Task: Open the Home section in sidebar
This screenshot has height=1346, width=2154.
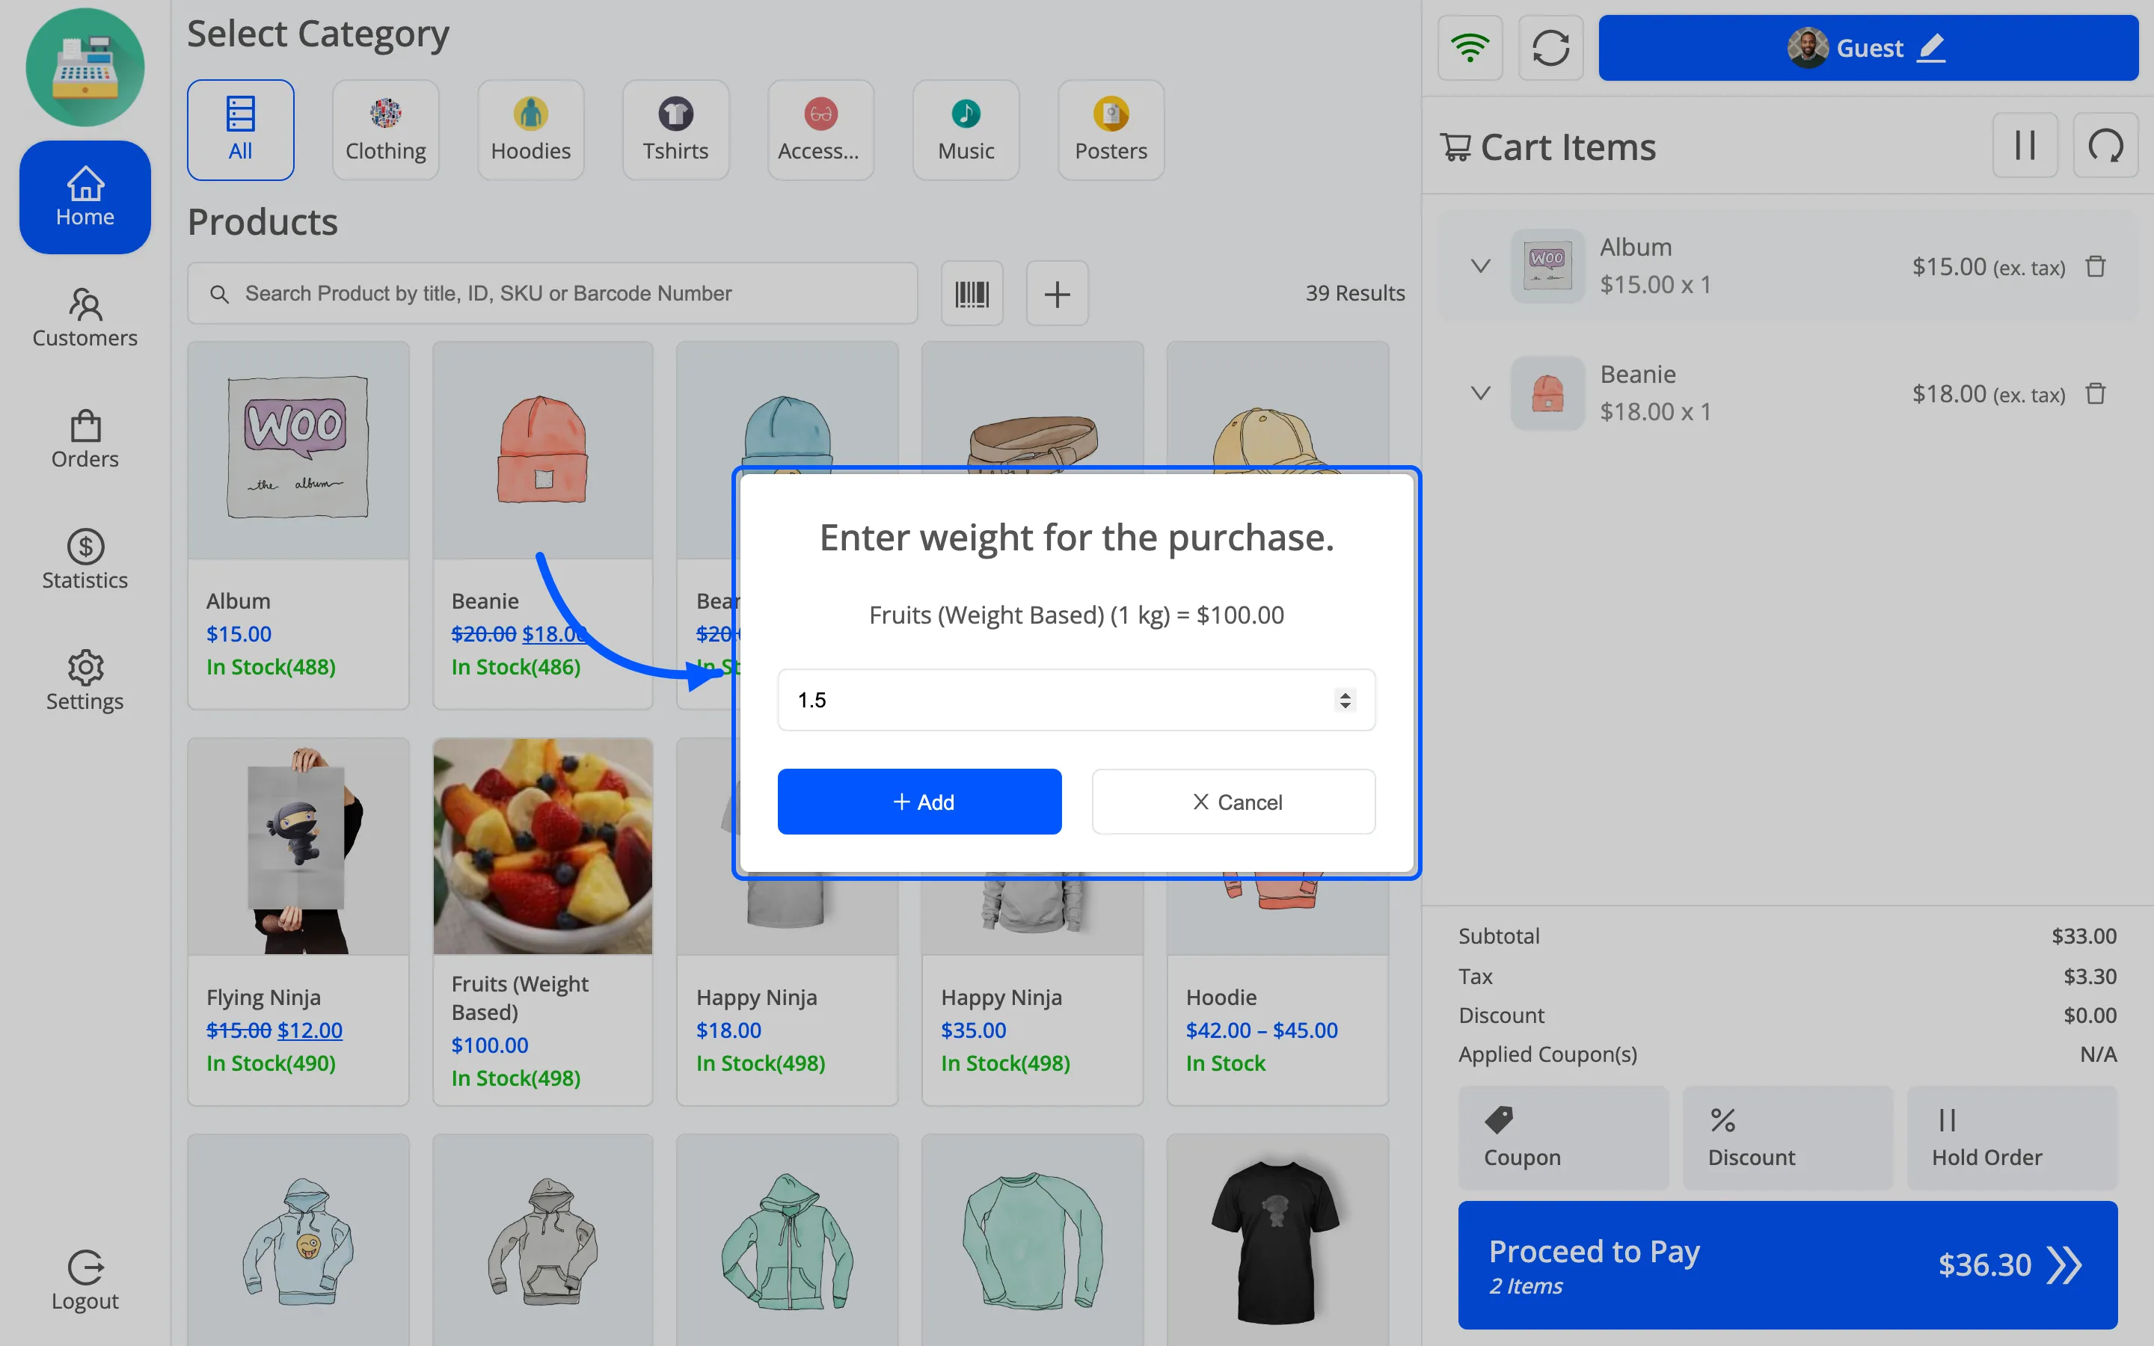Action: pyautogui.click(x=85, y=197)
